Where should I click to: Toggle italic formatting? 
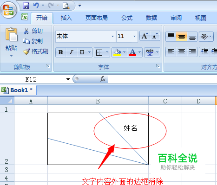71,52
